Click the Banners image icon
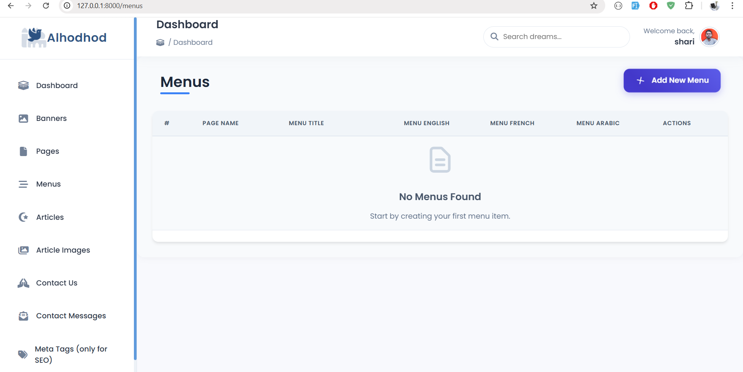The height and width of the screenshot is (372, 743). point(23,119)
